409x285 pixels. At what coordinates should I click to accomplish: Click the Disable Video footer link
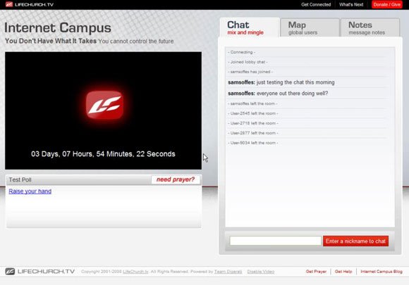261,272
